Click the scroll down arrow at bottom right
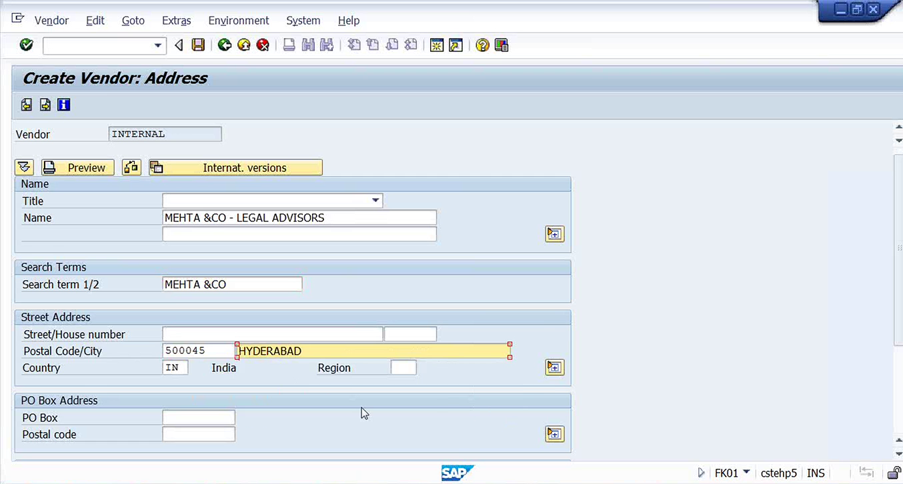Screen dimensions: 903x484 coord(898,453)
